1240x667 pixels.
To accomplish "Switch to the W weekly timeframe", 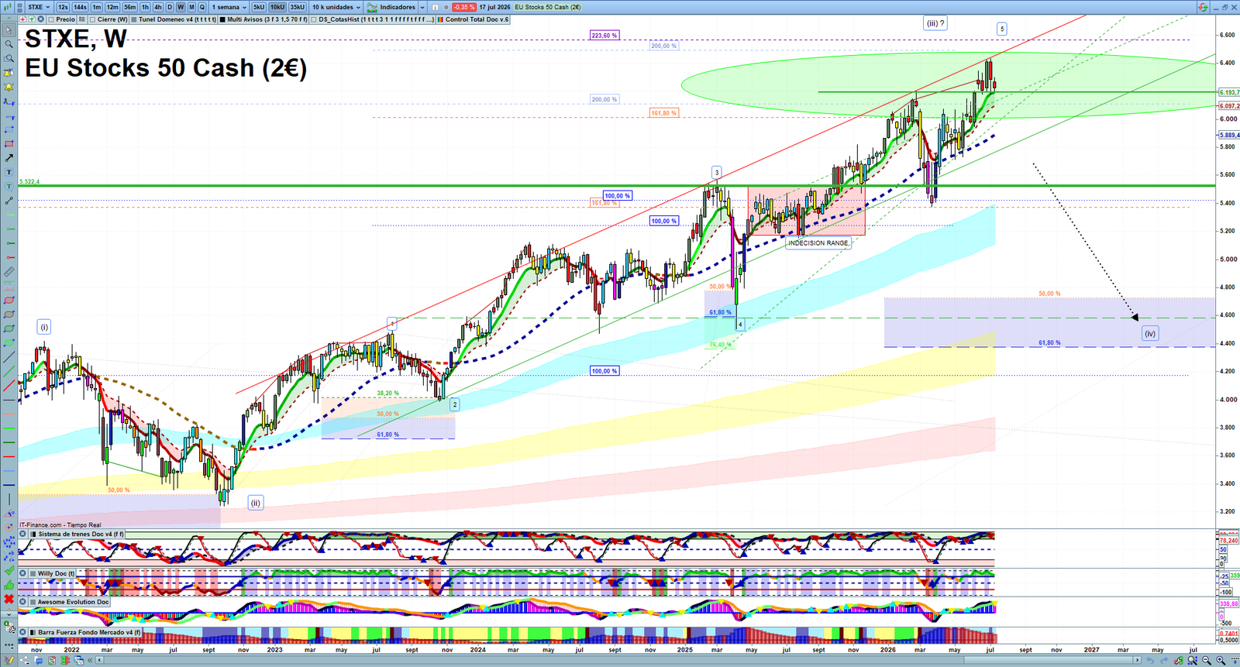I will point(181,7).
